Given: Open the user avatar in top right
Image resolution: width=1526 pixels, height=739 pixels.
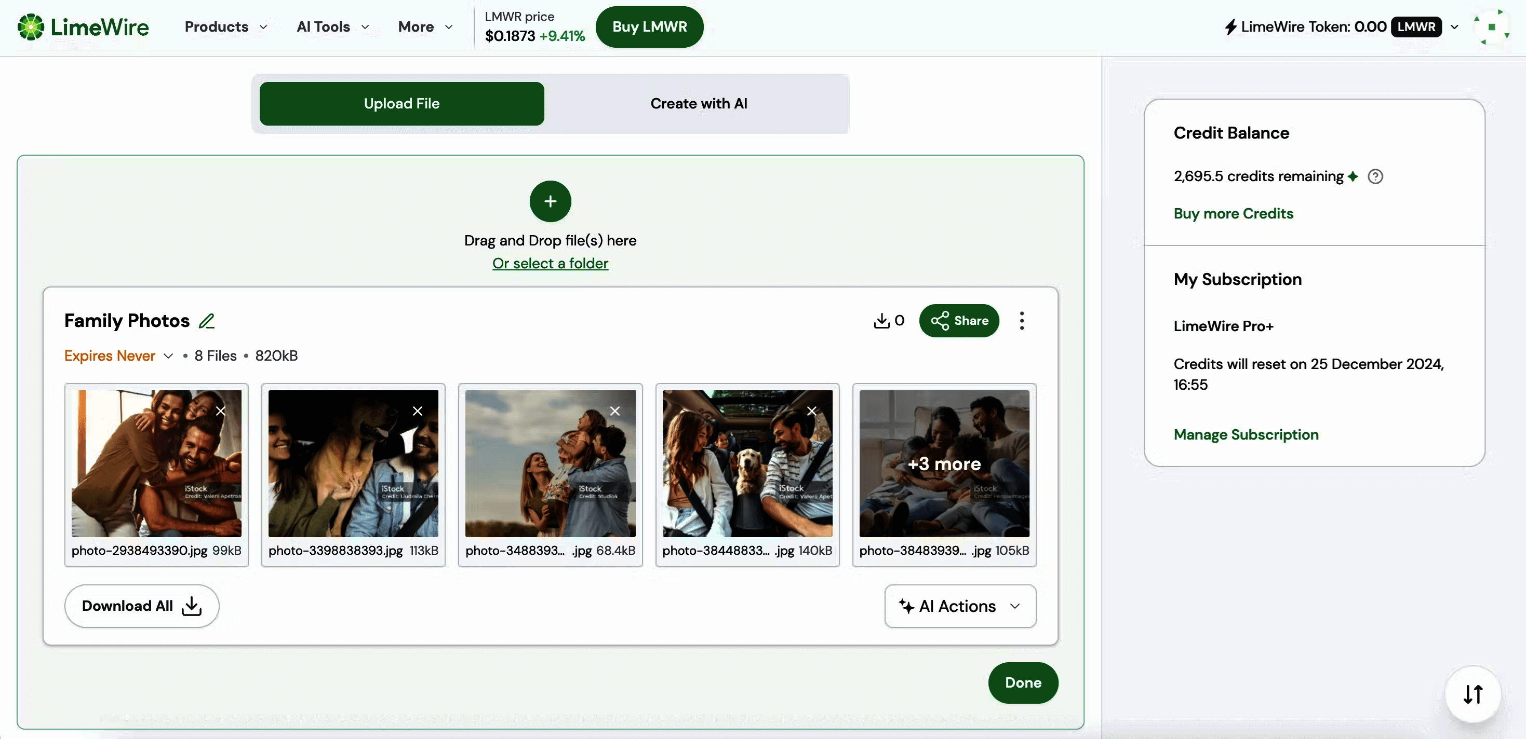Looking at the screenshot, I should 1491,27.
